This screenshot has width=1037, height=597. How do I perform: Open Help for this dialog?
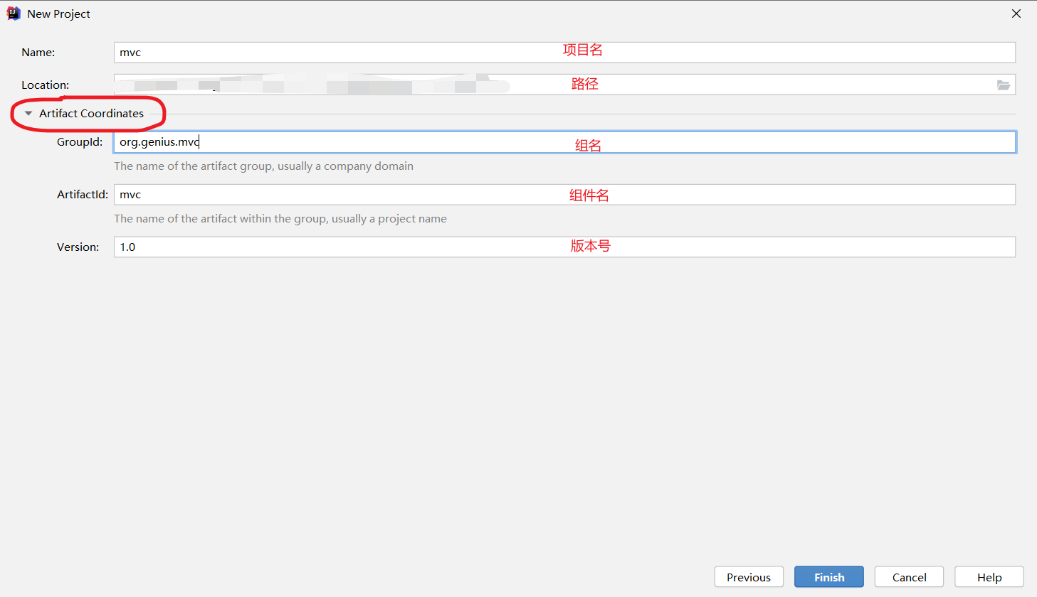[x=989, y=577]
